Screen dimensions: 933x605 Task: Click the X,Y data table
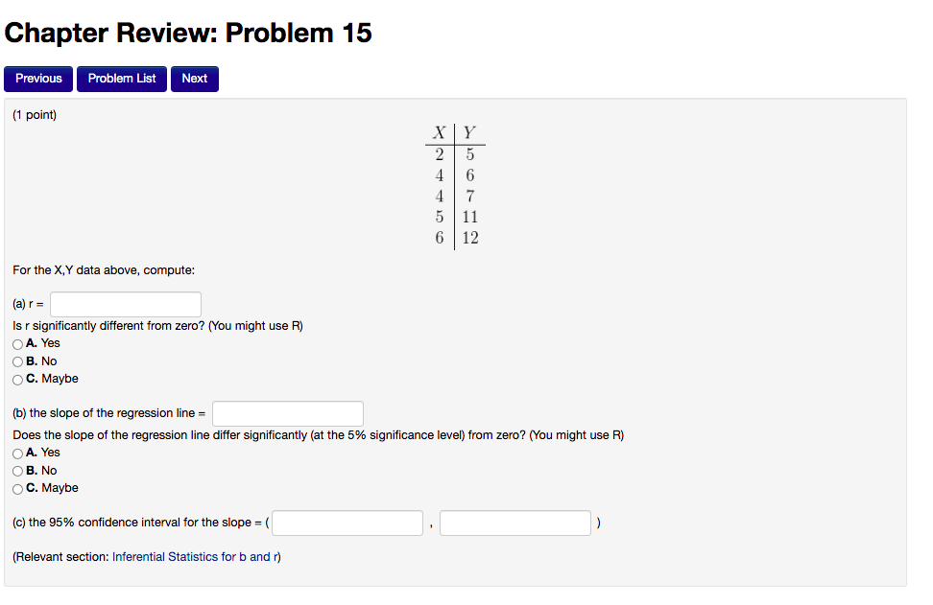[454, 185]
